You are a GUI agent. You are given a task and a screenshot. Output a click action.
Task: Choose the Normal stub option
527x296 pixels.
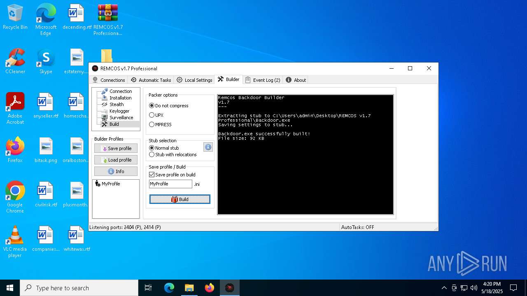point(164,148)
